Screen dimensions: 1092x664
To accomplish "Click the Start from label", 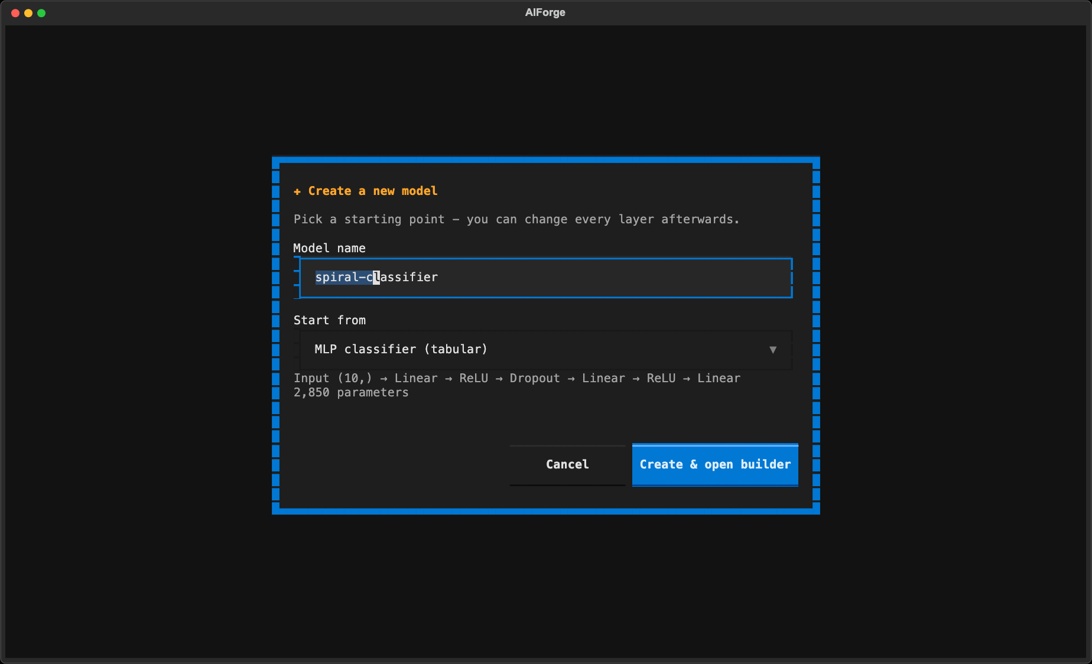I will click(330, 321).
